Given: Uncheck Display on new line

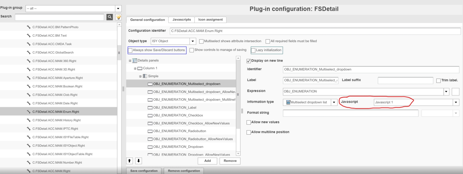Looking at the screenshot, I should [x=248, y=61].
